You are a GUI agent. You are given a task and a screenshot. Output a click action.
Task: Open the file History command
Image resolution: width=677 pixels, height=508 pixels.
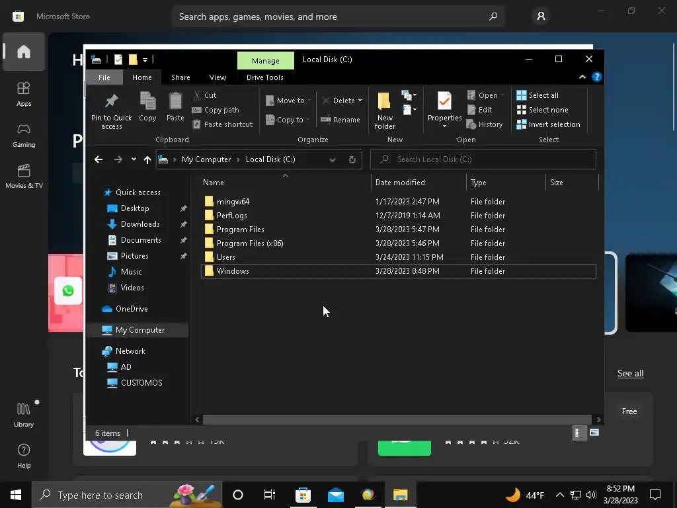485,124
